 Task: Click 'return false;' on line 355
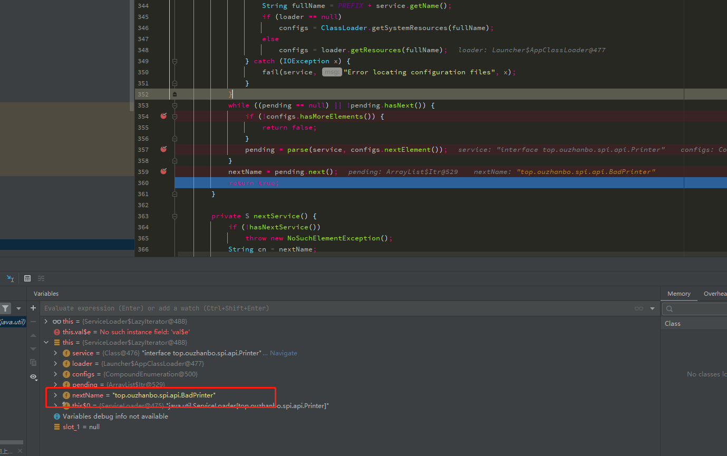pos(289,128)
